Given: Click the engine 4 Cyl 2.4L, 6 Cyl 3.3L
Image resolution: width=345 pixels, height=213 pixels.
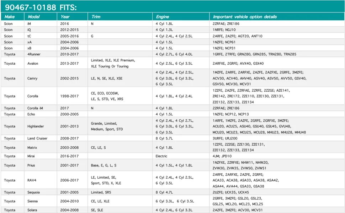Looking at the screenshot, I should pyautogui.click(x=174, y=210).
